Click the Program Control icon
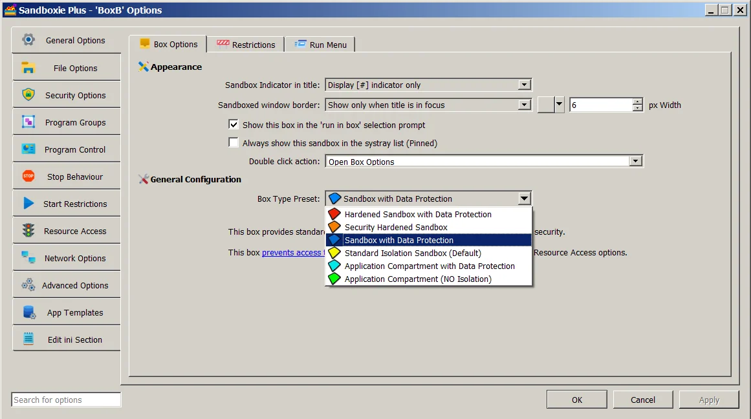751x419 pixels. pyautogui.click(x=28, y=149)
